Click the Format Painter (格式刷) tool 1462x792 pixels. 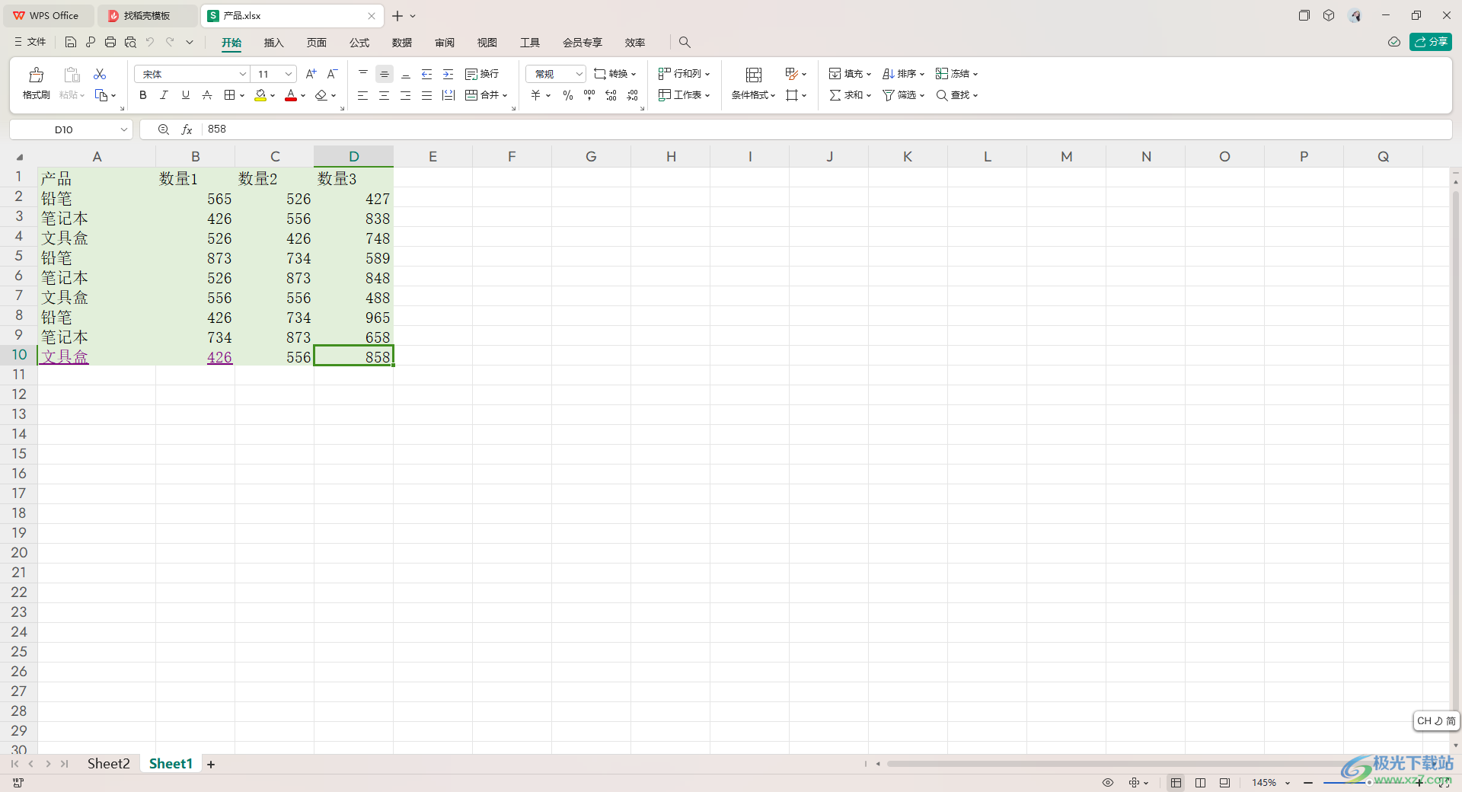pyautogui.click(x=36, y=84)
